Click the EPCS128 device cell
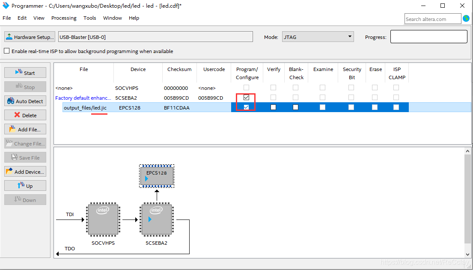The height and width of the screenshot is (270, 473). (x=130, y=107)
